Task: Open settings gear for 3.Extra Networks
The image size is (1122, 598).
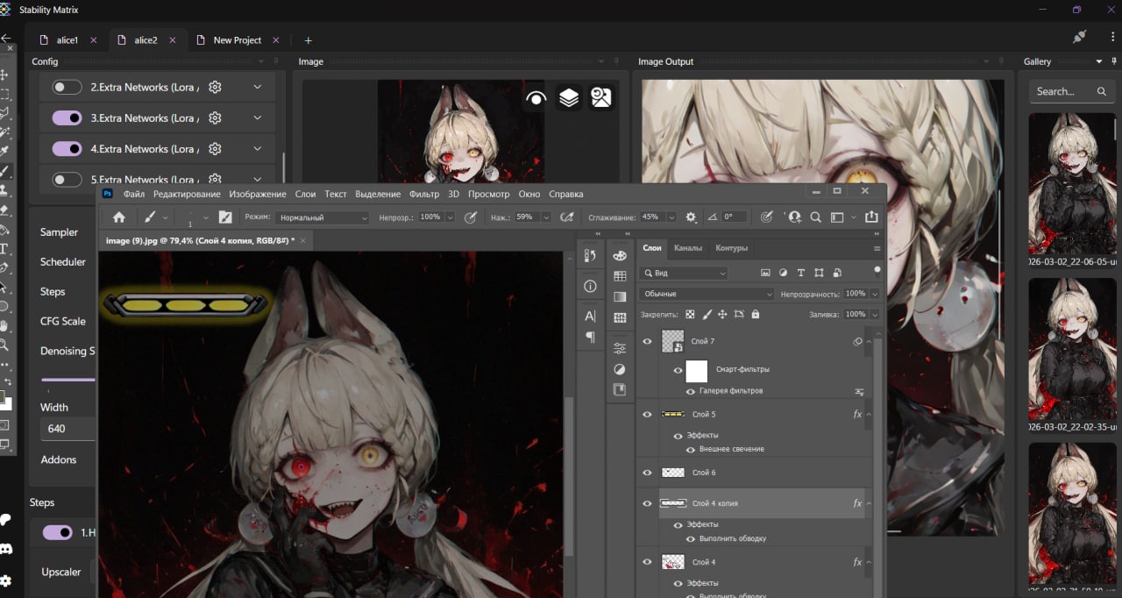Action: [215, 118]
